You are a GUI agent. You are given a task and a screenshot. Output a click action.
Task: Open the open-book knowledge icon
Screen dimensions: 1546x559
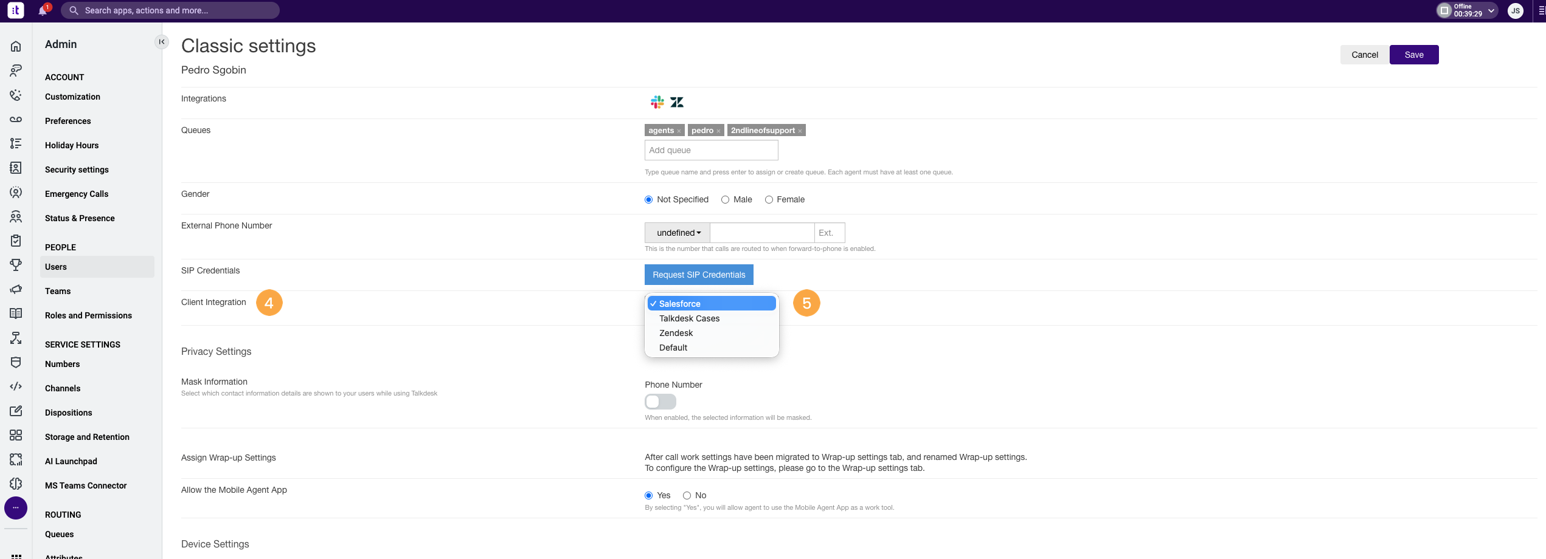pyautogui.click(x=16, y=314)
